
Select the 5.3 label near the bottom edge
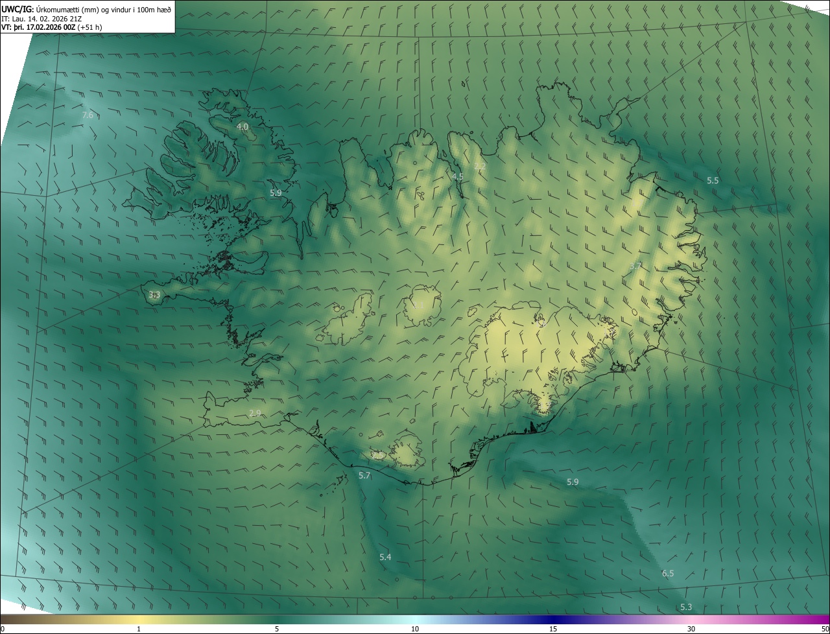pyautogui.click(x=686, y=607)
